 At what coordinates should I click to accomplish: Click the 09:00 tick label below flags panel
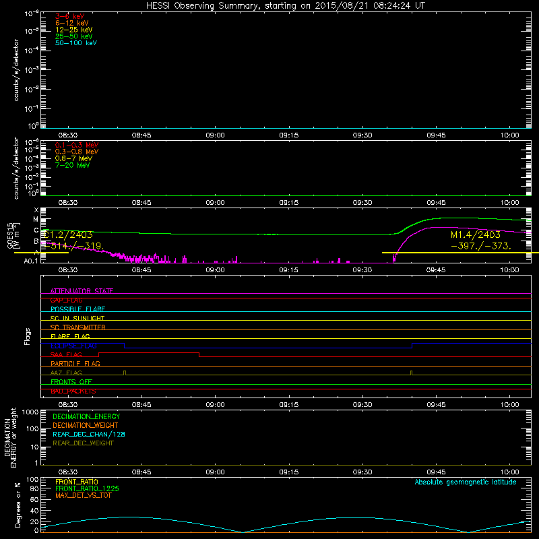pyautogui.click(x=215, y=405)
